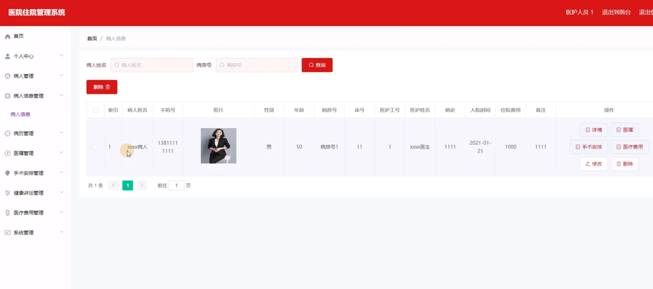Open the 系统管理 sidebar menu
Image resolution: width=653 pixels, height=289 pixels.
coord(35,233)
